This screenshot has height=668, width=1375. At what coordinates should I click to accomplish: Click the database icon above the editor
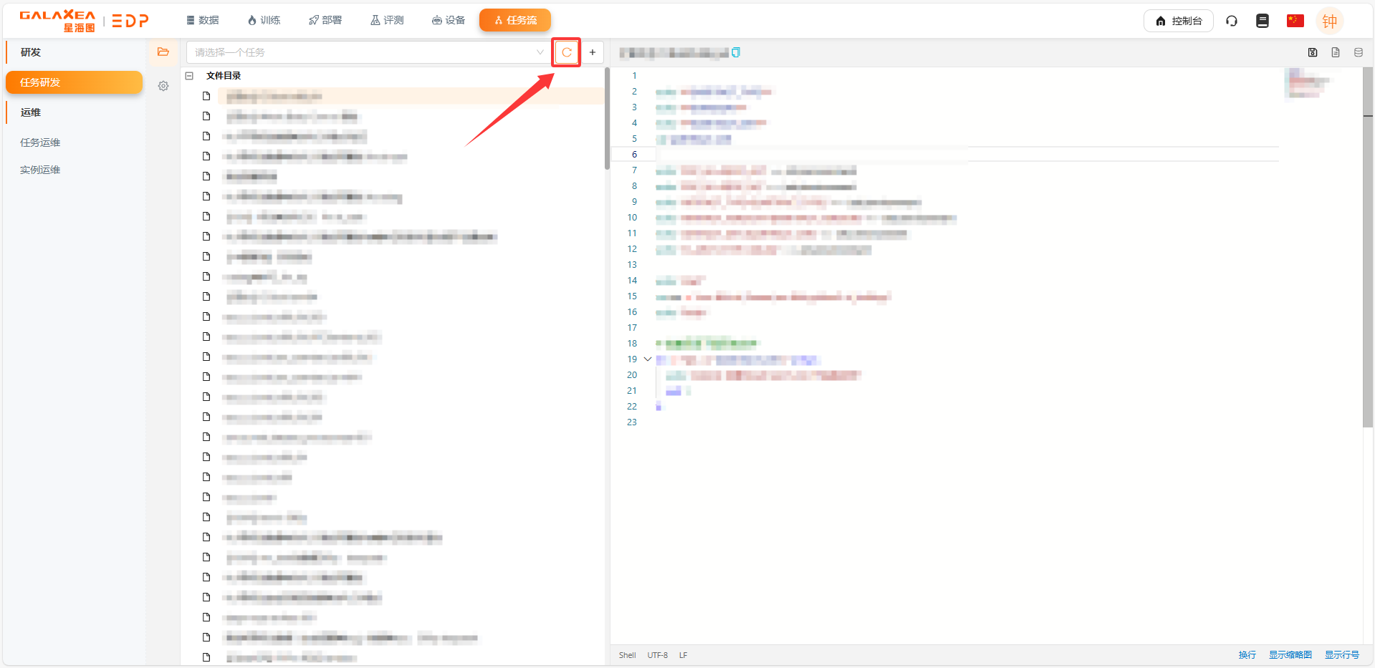(x=1359, y=52)
